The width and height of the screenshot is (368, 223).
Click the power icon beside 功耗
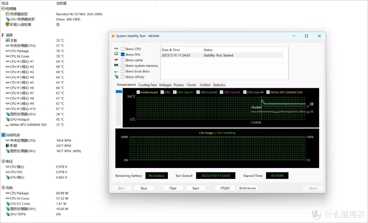point(3,188)
